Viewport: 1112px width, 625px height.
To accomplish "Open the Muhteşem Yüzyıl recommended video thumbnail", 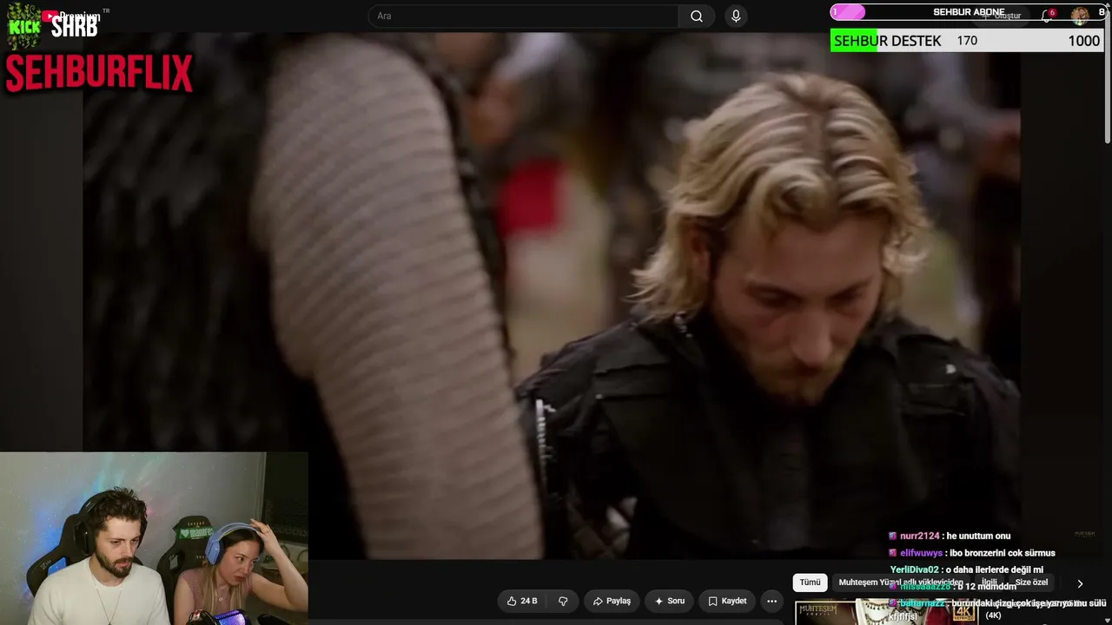I will [886, 612].
